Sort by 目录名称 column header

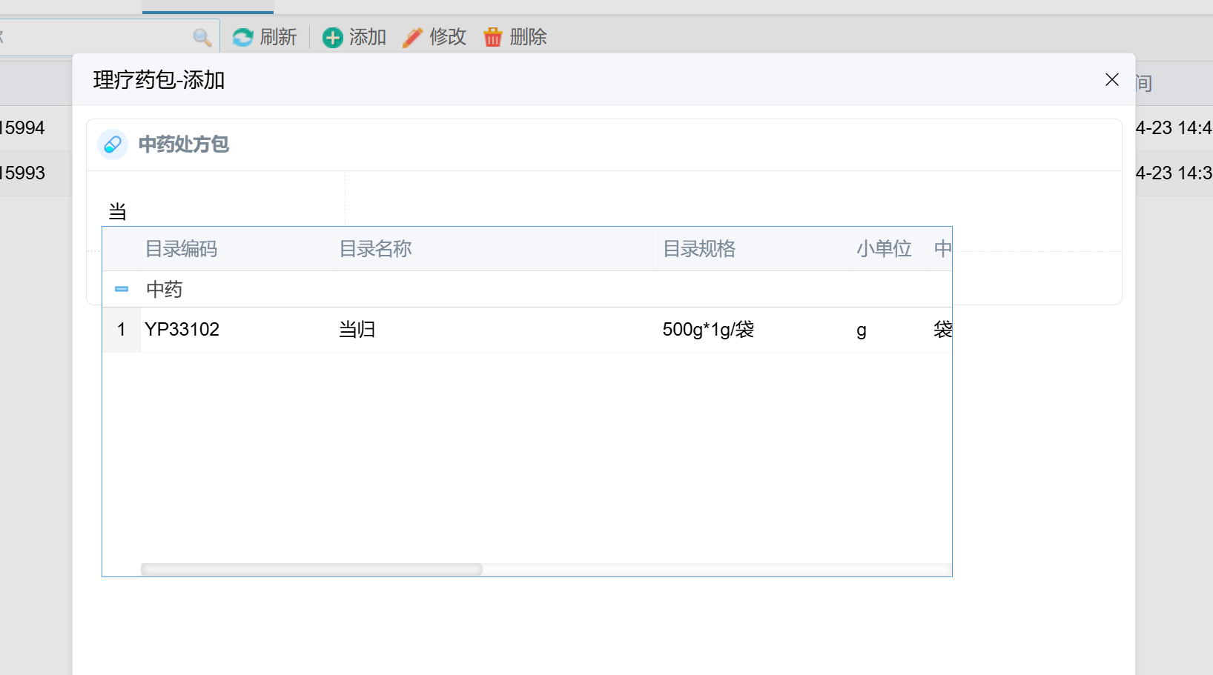pyautogui.click(x=375, y=249)
